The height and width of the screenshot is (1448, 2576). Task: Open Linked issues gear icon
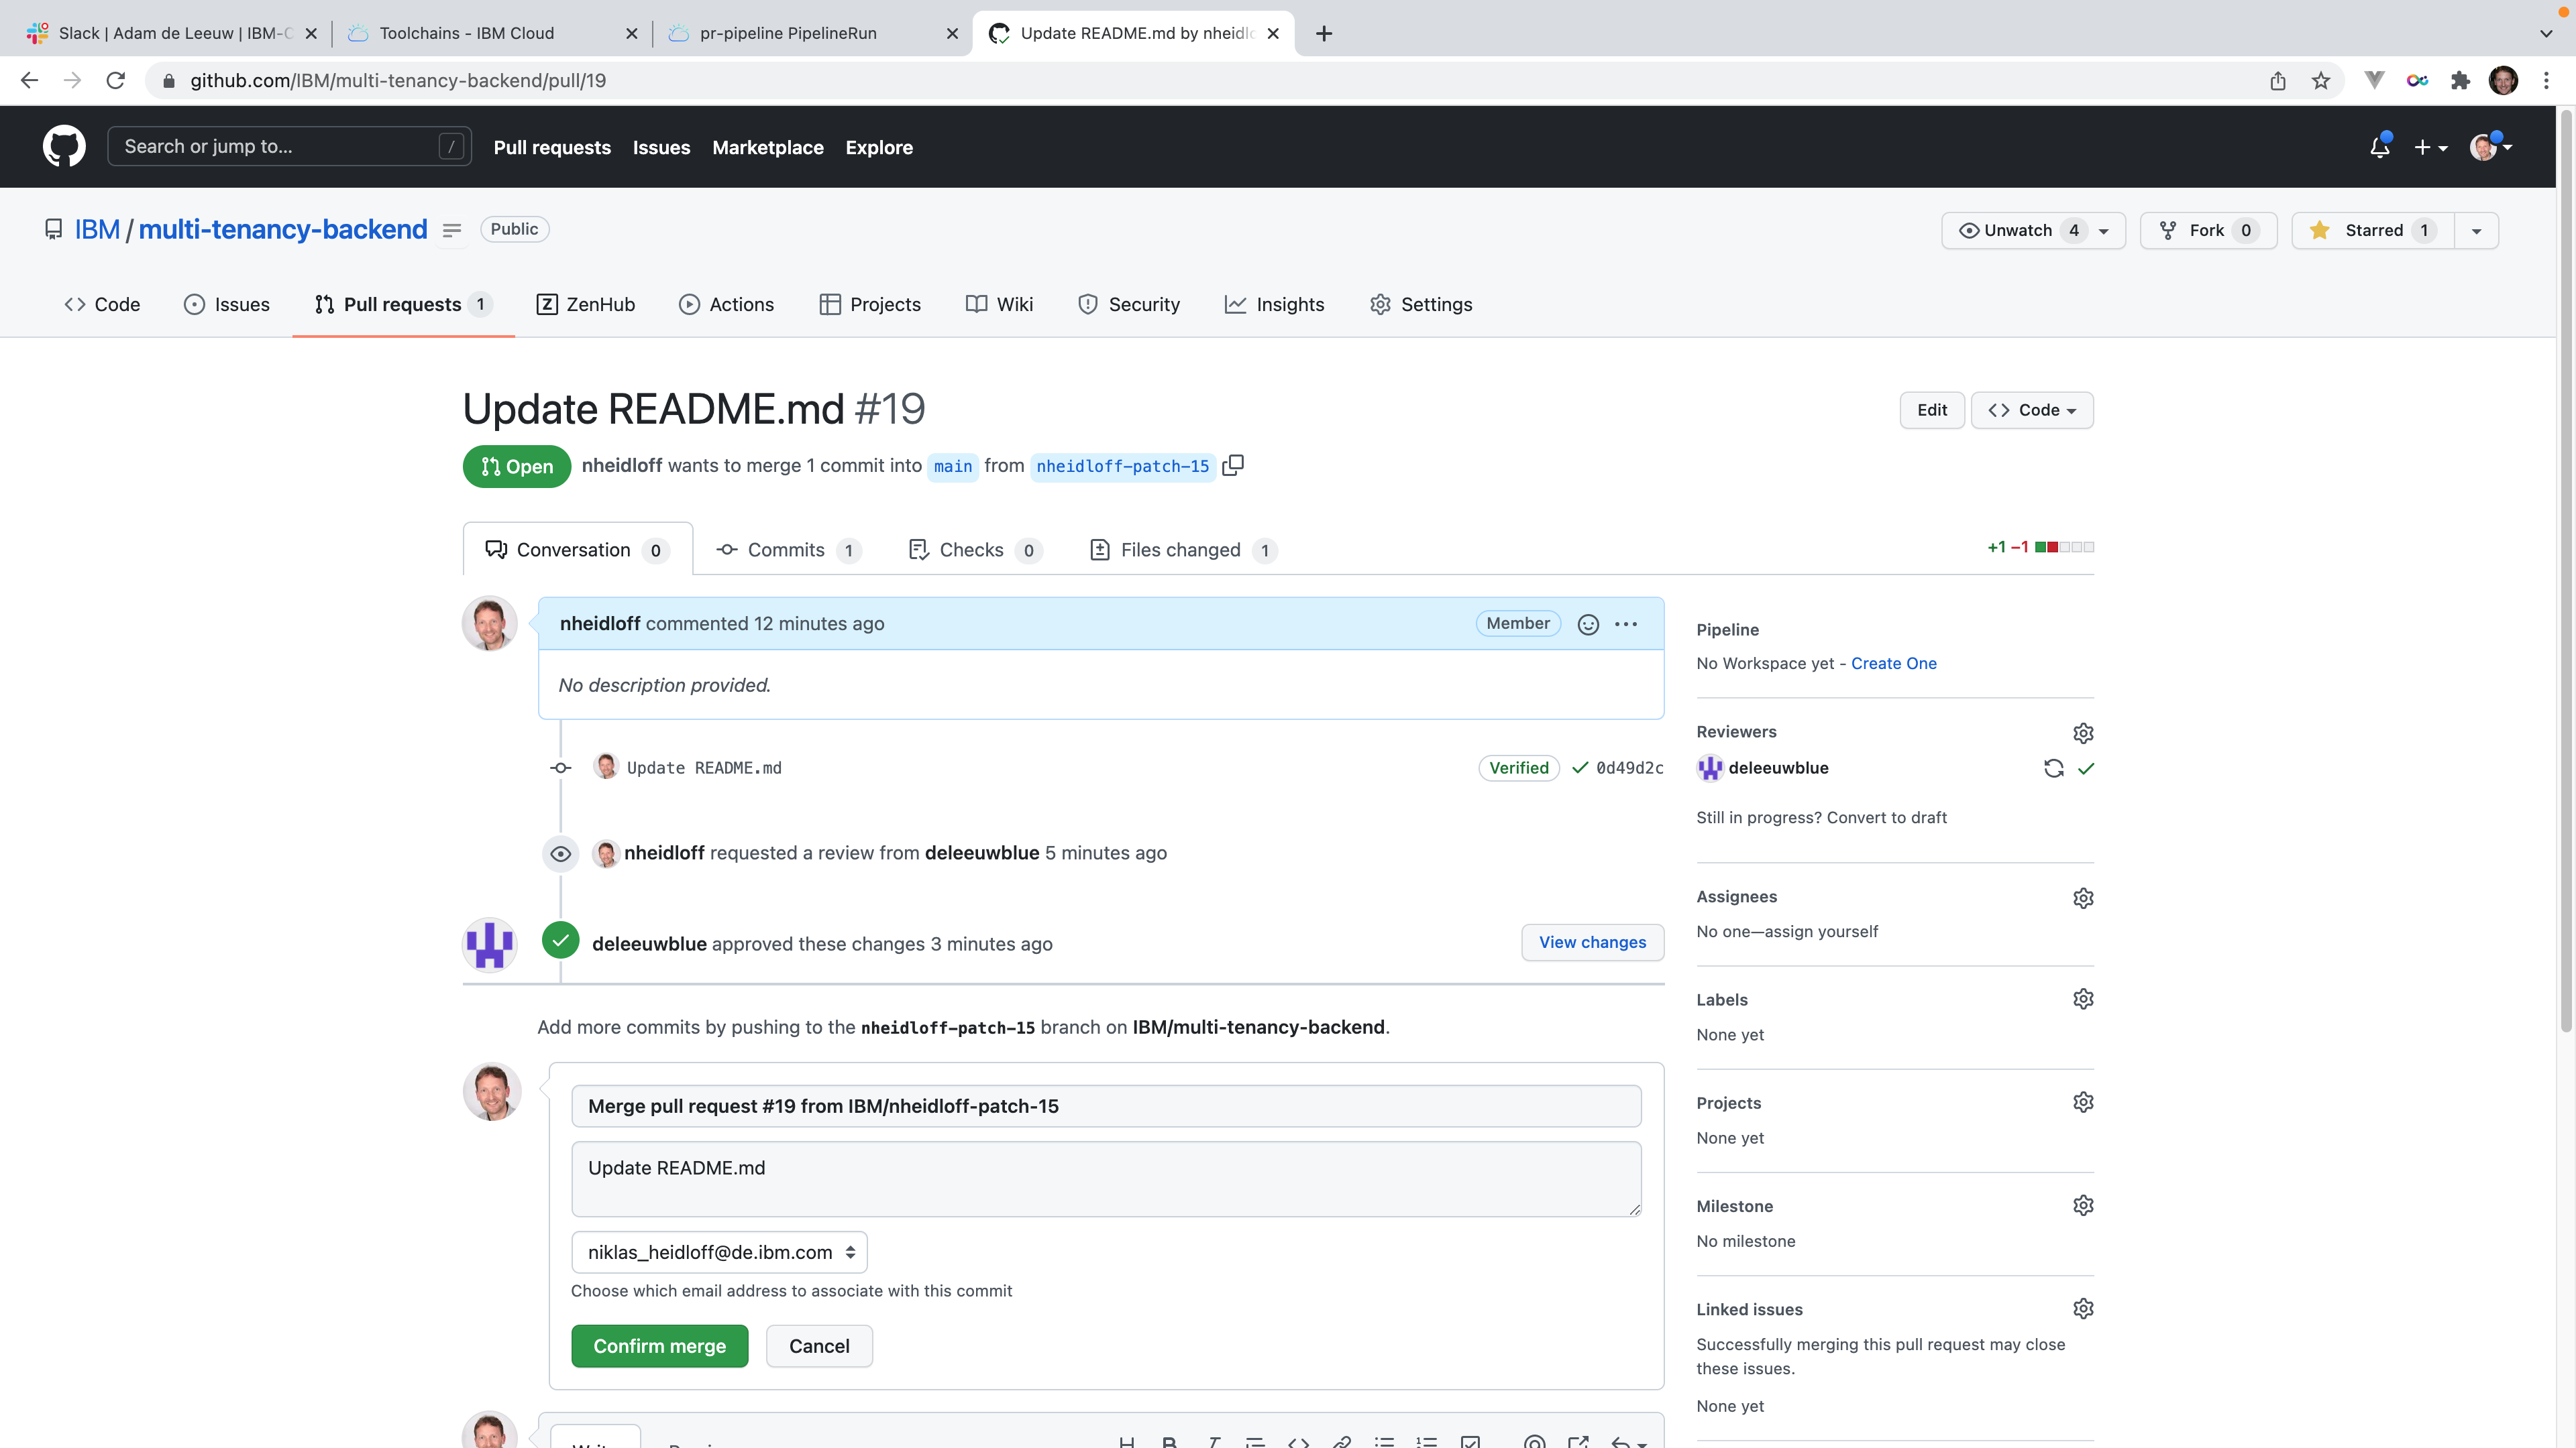click(x=2083, y=1309)
